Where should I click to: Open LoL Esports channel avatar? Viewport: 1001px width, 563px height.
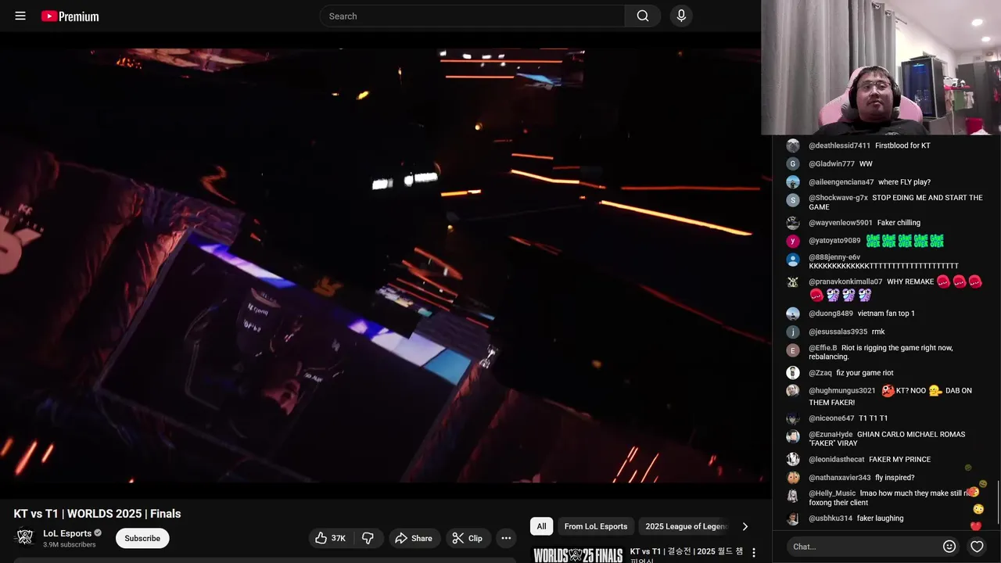point(25,537)
